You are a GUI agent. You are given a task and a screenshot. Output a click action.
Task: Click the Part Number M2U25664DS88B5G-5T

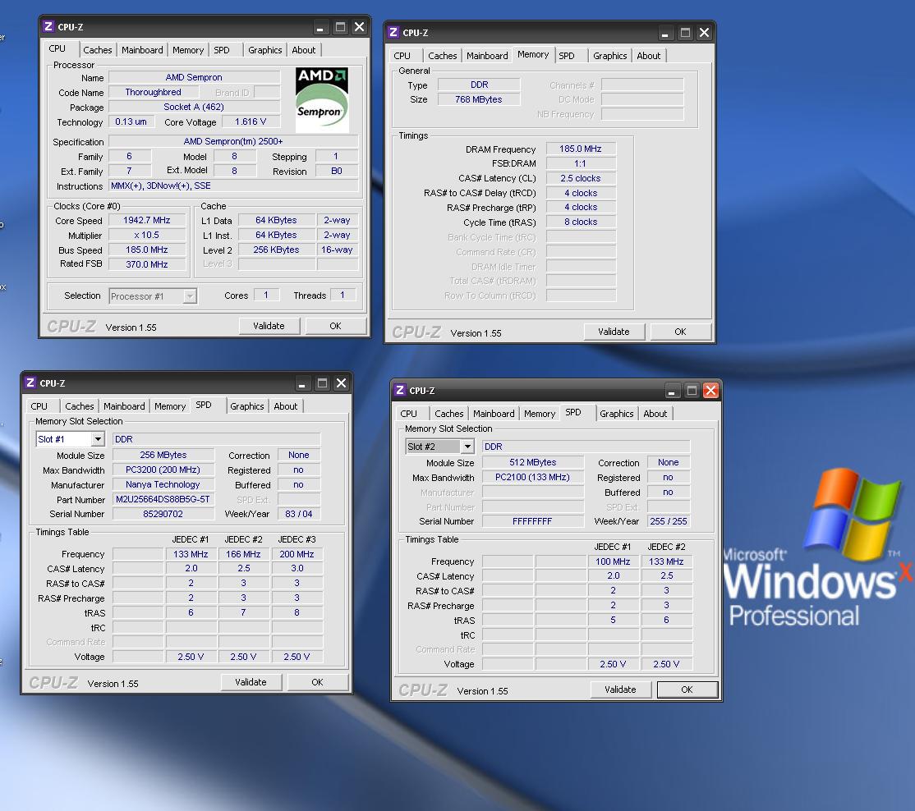[163, 500]
